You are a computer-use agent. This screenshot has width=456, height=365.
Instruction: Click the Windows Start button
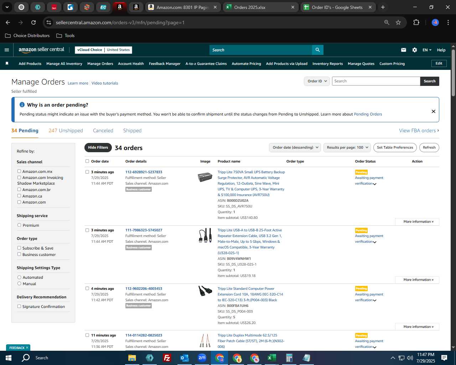pos(8,358)
